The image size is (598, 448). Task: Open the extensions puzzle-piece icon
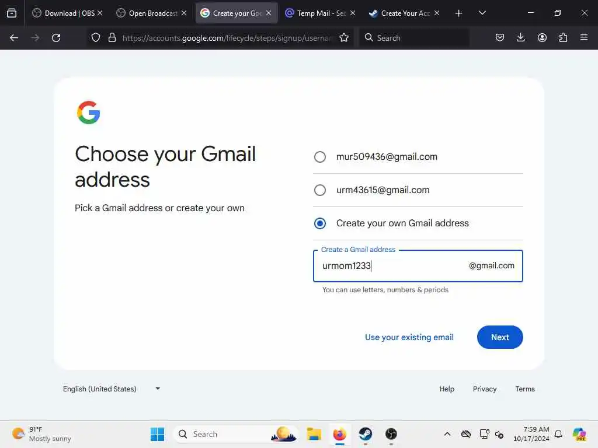[x=563, y=38]
